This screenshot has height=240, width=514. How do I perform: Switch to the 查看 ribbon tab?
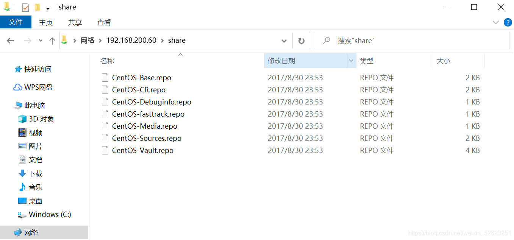(104, 22)
